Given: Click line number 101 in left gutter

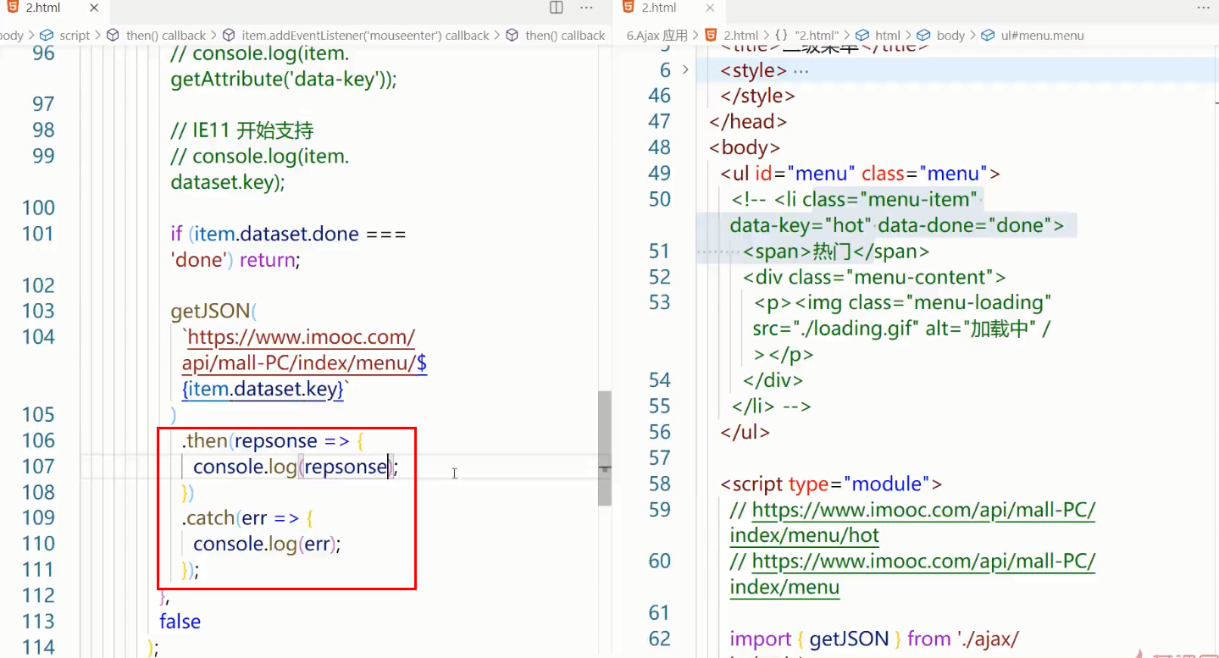Looking at the screenshot, I should tap(38, 234).
